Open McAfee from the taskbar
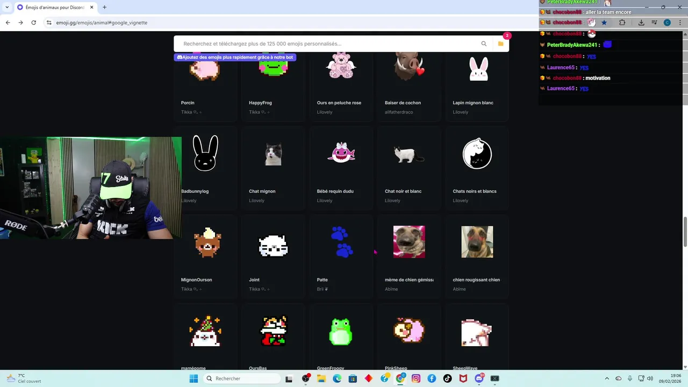688x387 pixels. 463,378
